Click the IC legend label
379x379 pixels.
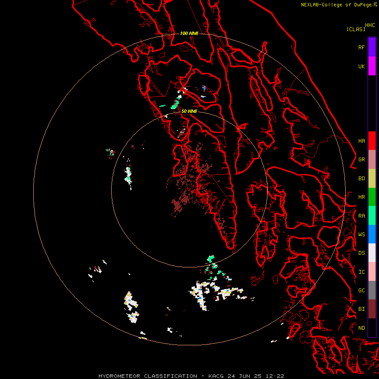361,272
